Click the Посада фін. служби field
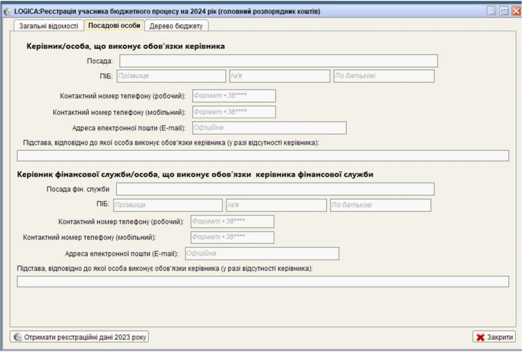The image size is (522, 352). [275, 189]
